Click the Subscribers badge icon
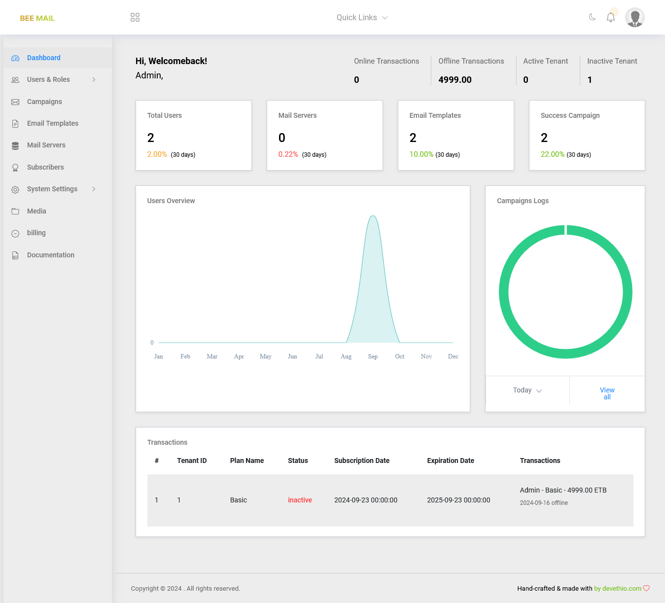 tap(15, 168)
